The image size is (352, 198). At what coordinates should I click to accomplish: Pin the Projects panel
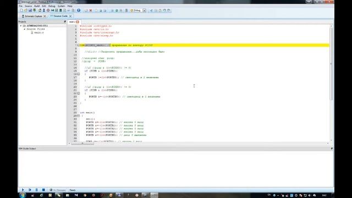65,21
